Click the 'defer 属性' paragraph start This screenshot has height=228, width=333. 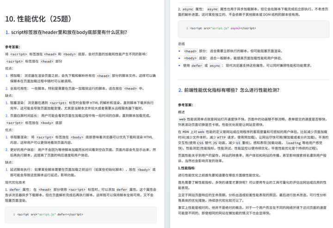[x=80, y=195]
